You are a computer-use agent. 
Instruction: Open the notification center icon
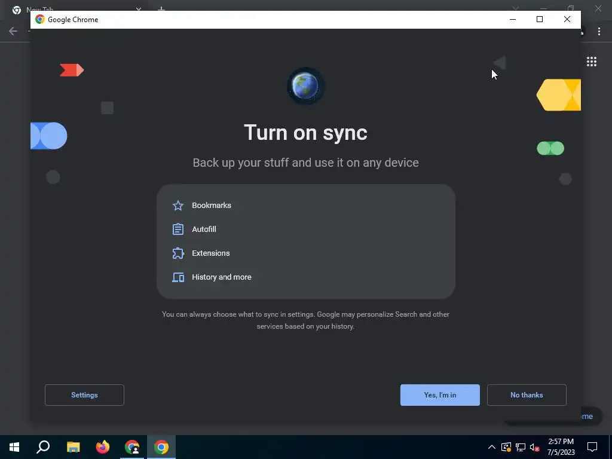click(x=592, y=447)
